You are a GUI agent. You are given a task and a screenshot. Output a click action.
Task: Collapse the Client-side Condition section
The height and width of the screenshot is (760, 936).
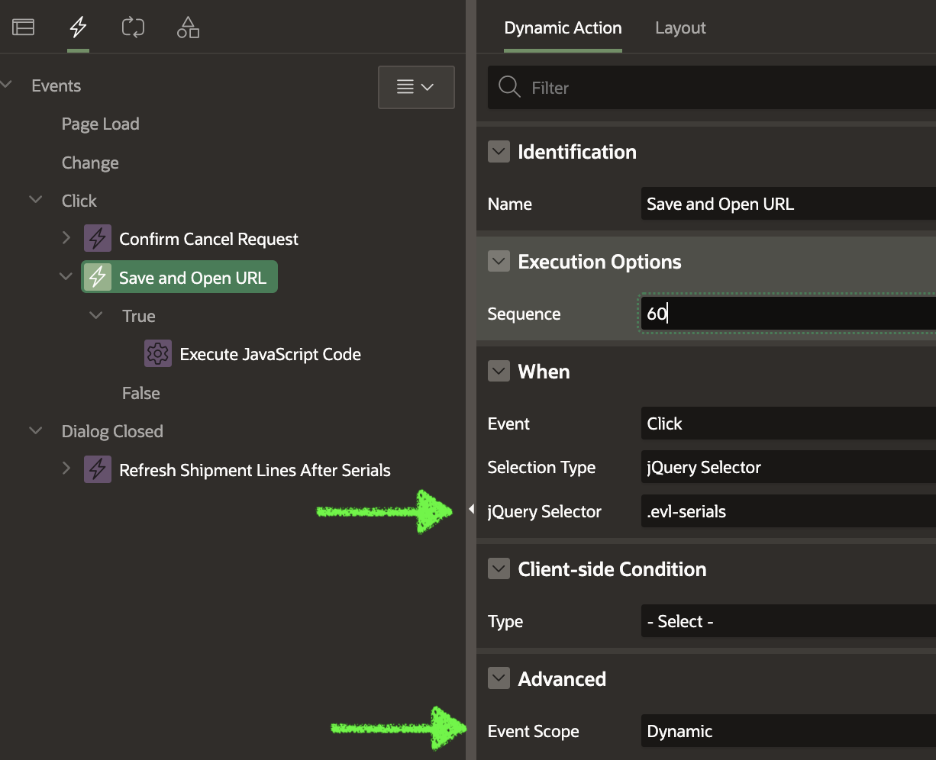[499, 569]
